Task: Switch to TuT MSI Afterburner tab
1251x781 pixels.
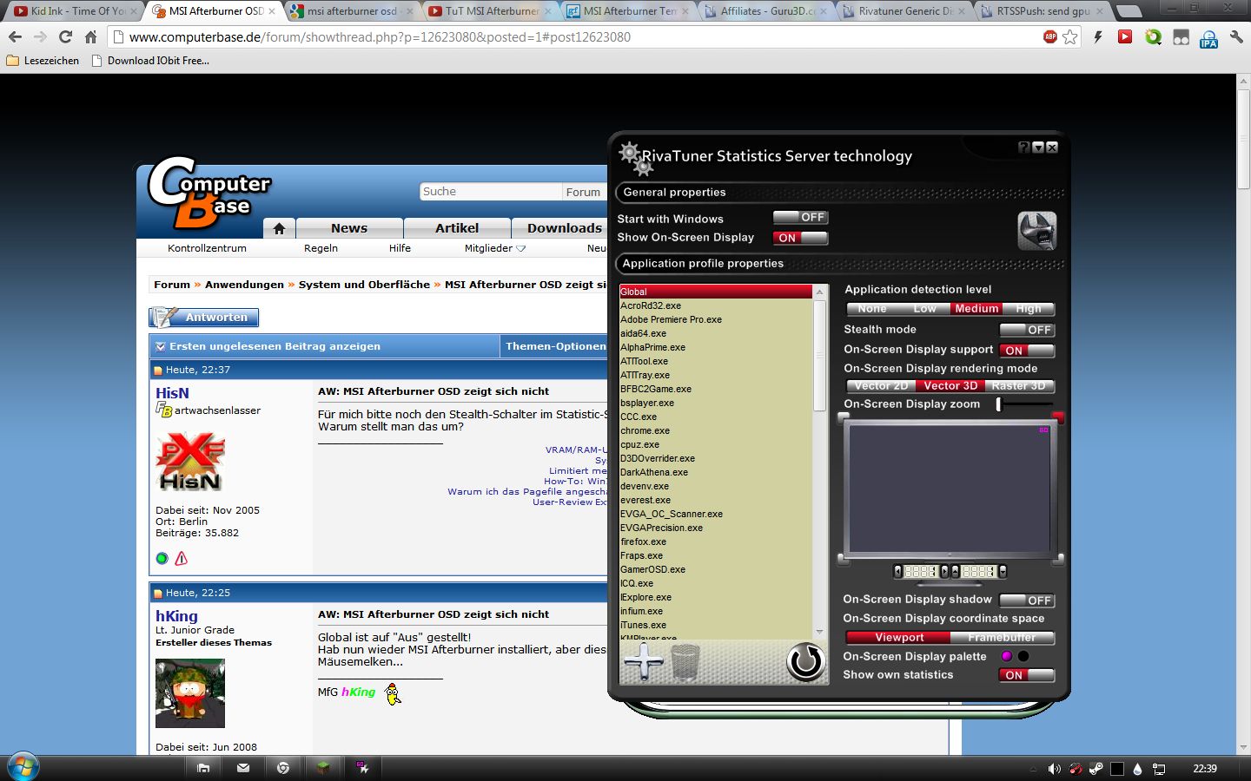Action: coord(491,11)
